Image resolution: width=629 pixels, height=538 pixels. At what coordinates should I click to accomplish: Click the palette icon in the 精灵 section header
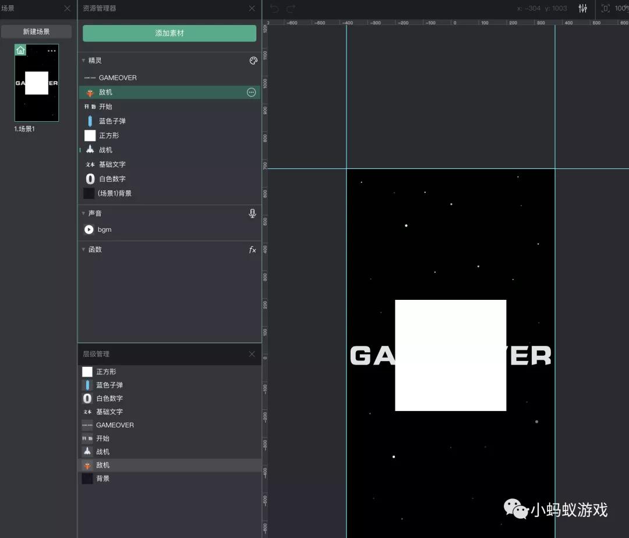point(253,60)
